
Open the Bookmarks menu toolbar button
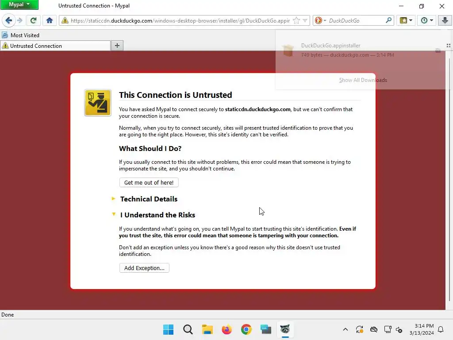coord(406,20)
